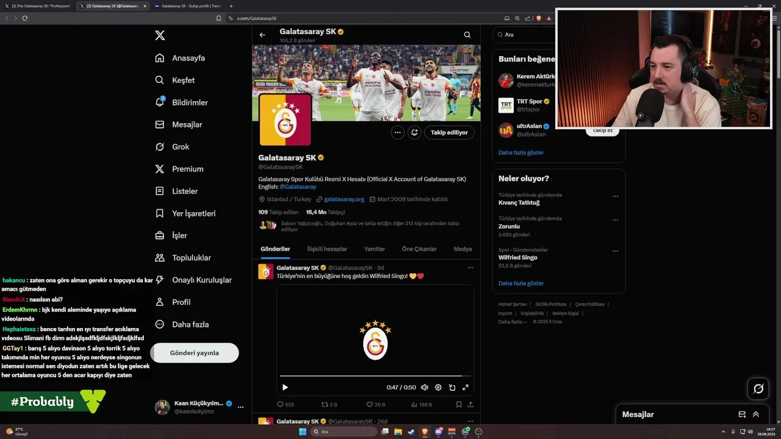Click the Profil person icon

click(x=160, y=302)
